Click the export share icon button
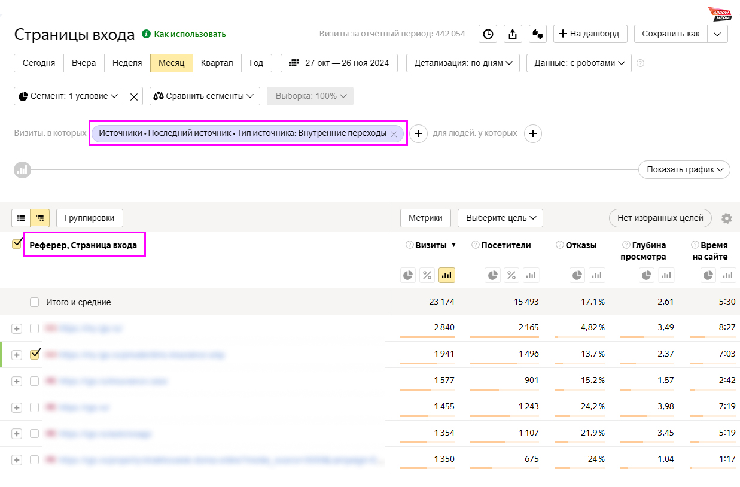The height and width of the screenshot is (487, 740). [512, 34]
